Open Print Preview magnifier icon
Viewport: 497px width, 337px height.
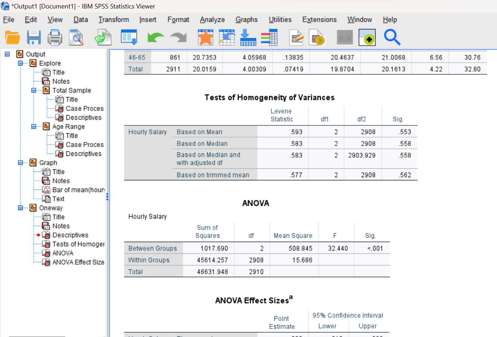tap(76, 37)
